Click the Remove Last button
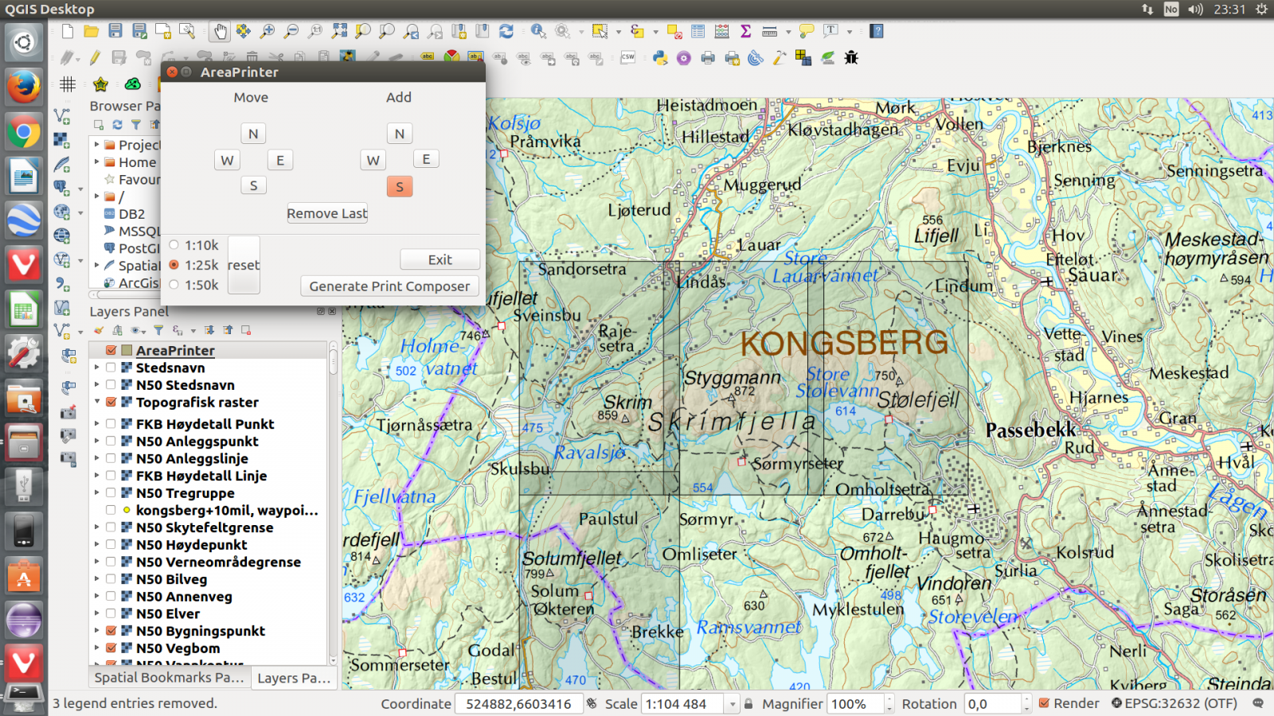This screenshot has height=716, width=1274. (x=327, y=213)
